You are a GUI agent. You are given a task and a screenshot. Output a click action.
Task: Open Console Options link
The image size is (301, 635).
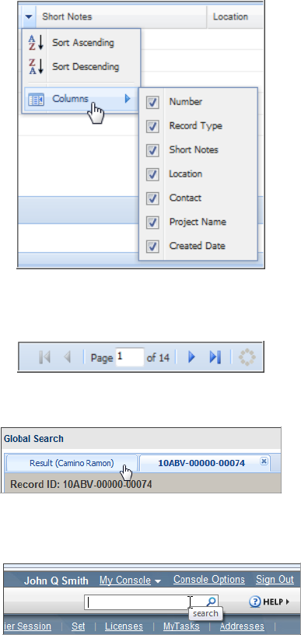click(x=209, y=580)
